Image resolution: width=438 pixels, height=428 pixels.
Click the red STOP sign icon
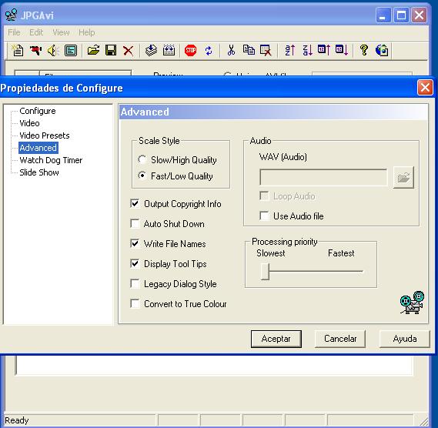point(190,51)
